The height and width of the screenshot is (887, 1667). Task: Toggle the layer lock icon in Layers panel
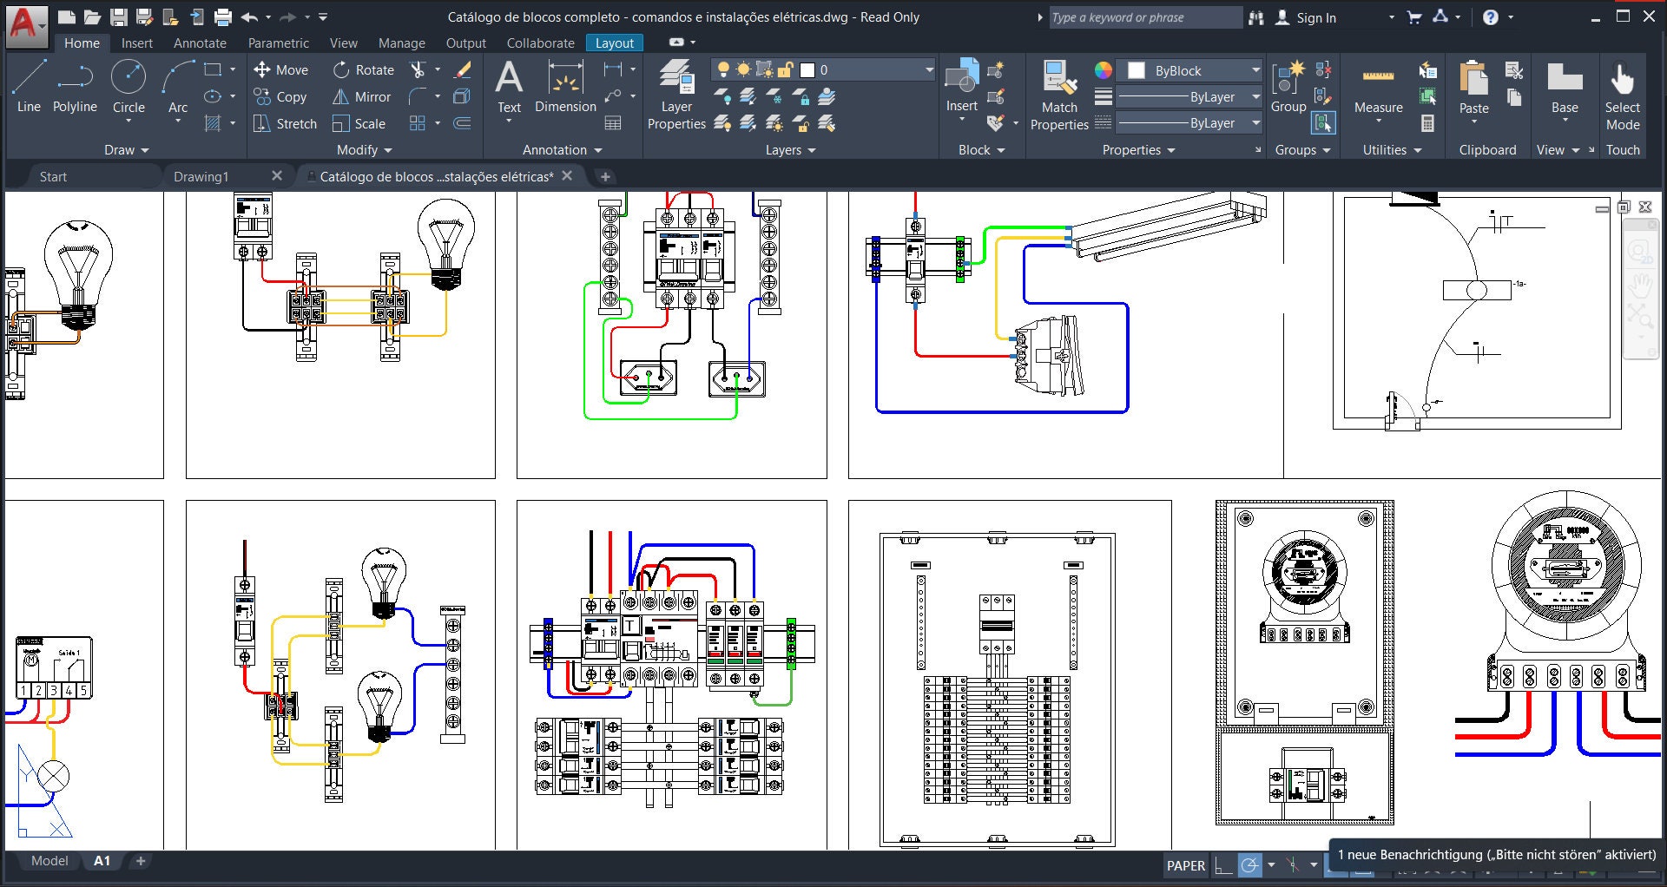pyautogui.click(x=786, y=69)
